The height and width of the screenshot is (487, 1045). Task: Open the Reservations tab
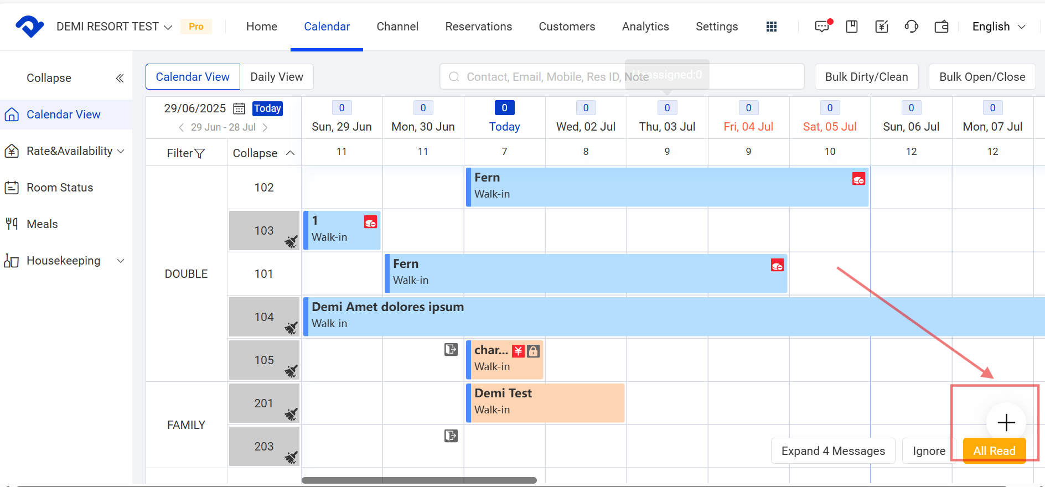pos(478,27)
